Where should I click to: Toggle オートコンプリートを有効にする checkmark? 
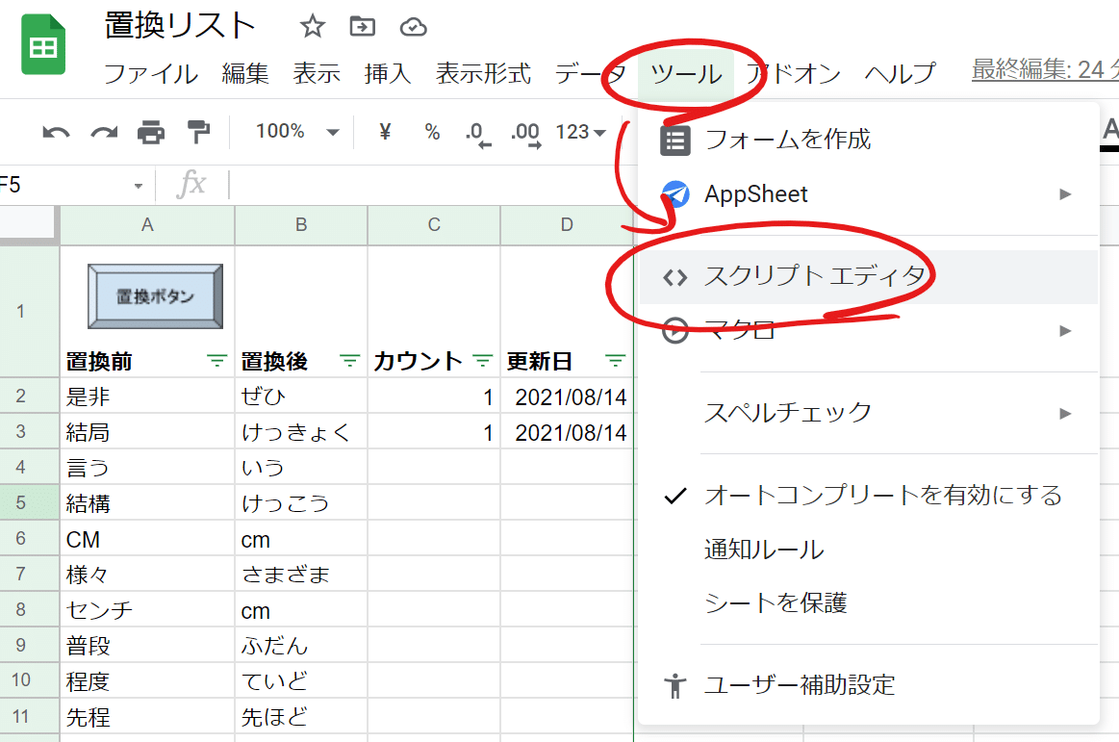tap(675, 496)
